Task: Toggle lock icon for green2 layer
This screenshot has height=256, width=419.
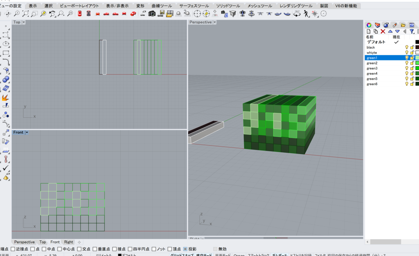Action: [x=412, y=63]
